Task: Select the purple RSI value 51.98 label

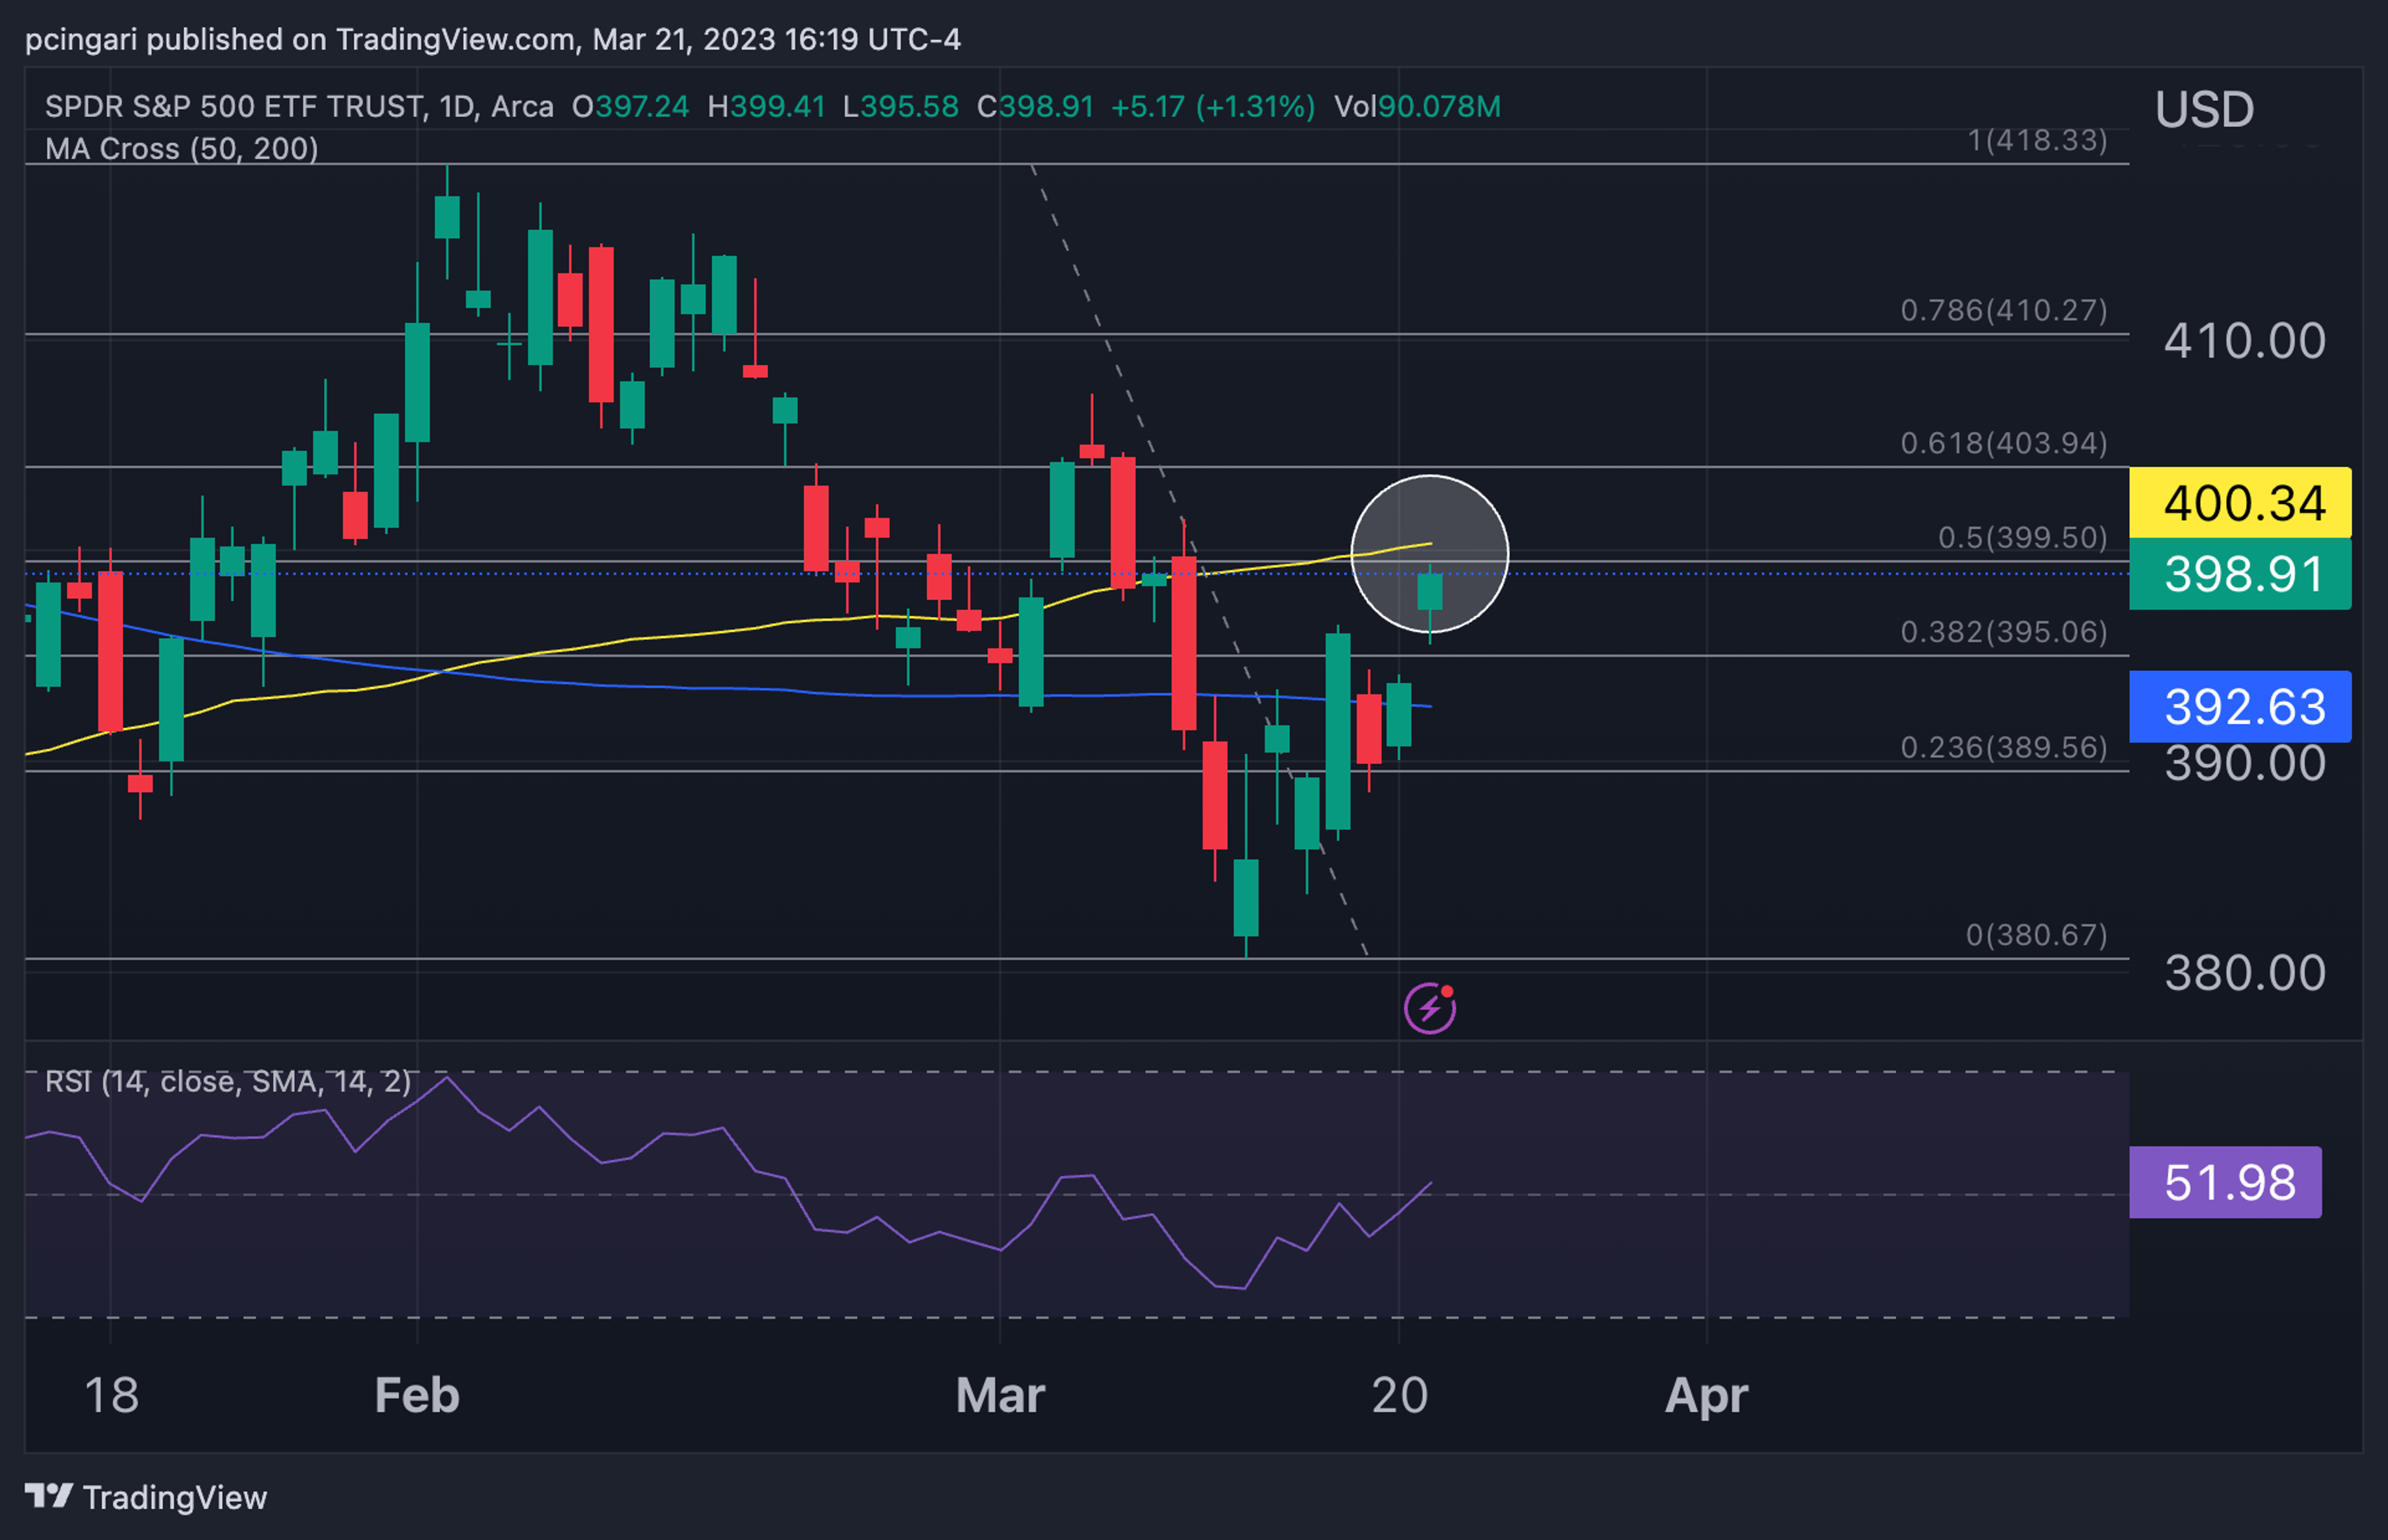Action: pyautogui.click(x=2225, y=1182)
